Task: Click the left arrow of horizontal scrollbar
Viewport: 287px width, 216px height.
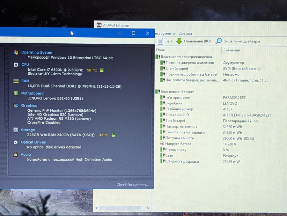Action: click(97, 208)
